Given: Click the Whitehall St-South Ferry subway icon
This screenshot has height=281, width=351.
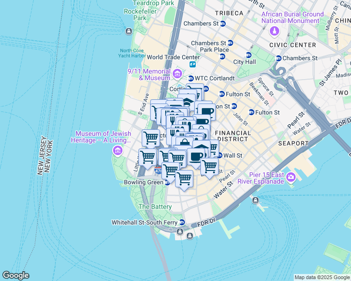Looking at the screenshot, I should (x=182, y=222).
